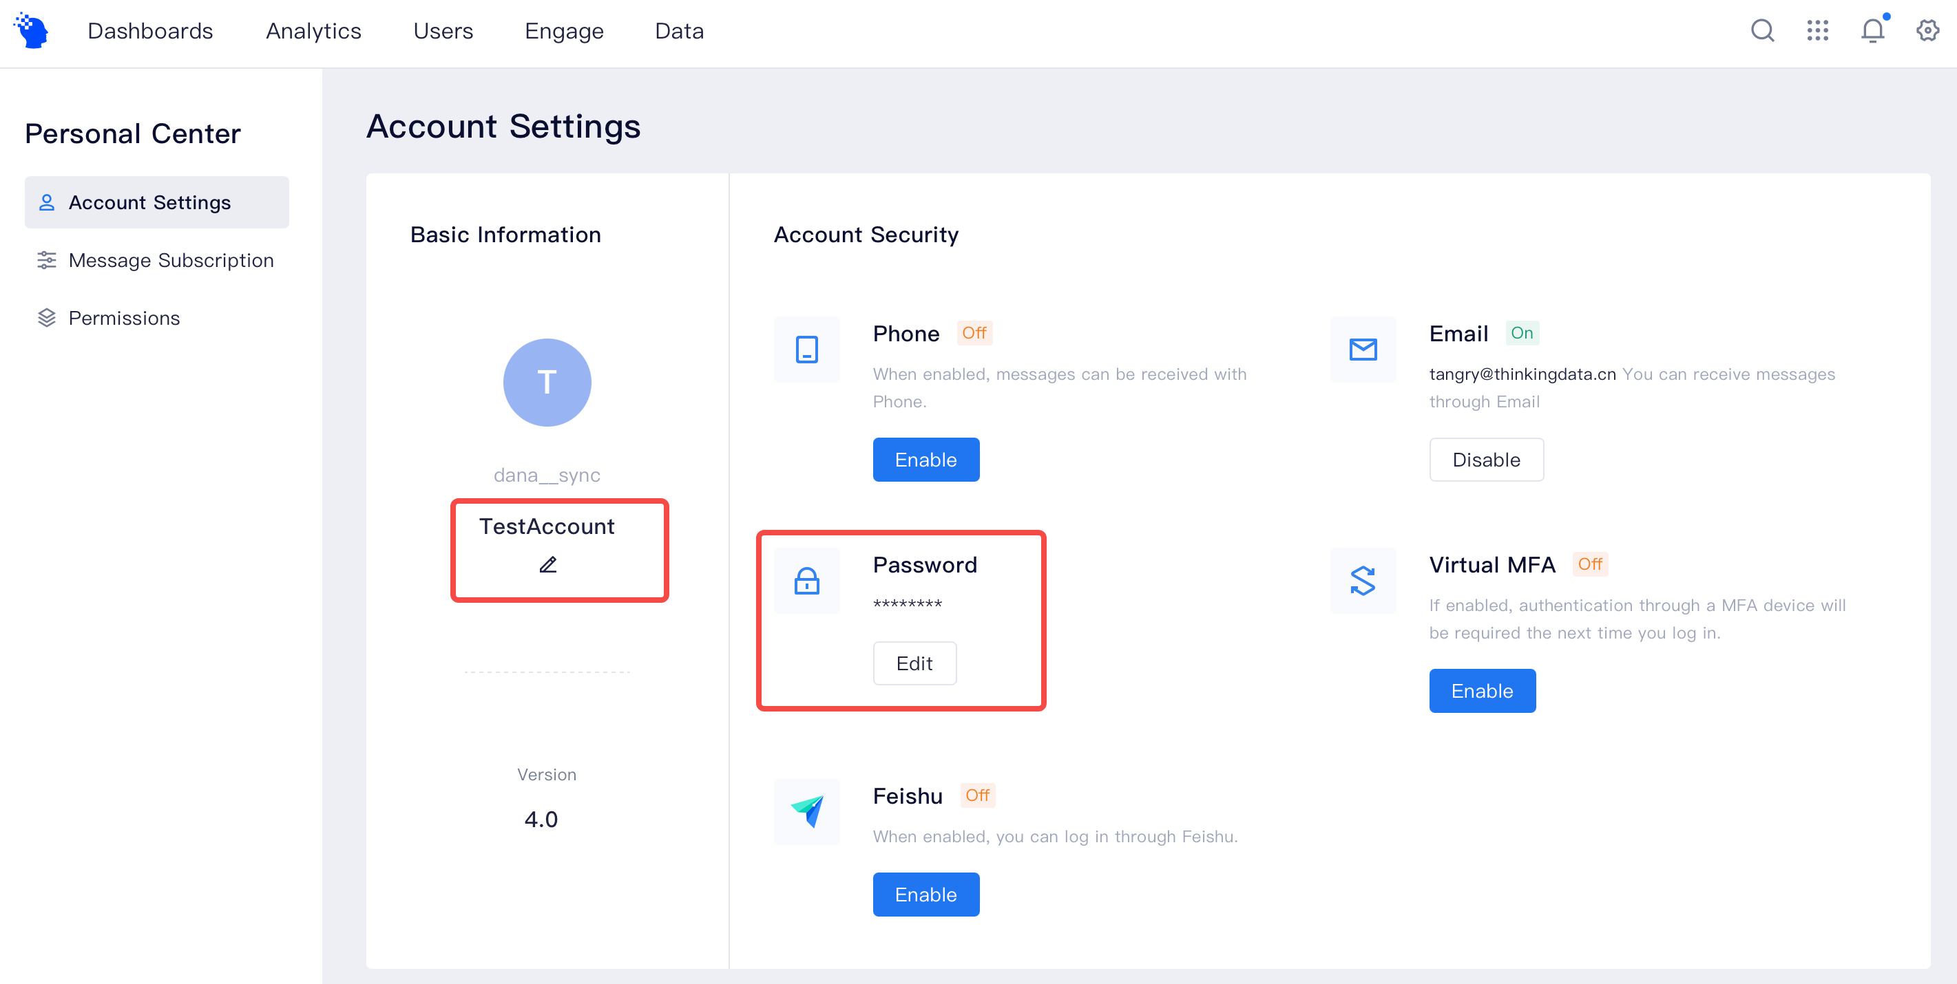Select Account Settings in sidebar

(x=157, y=203)
